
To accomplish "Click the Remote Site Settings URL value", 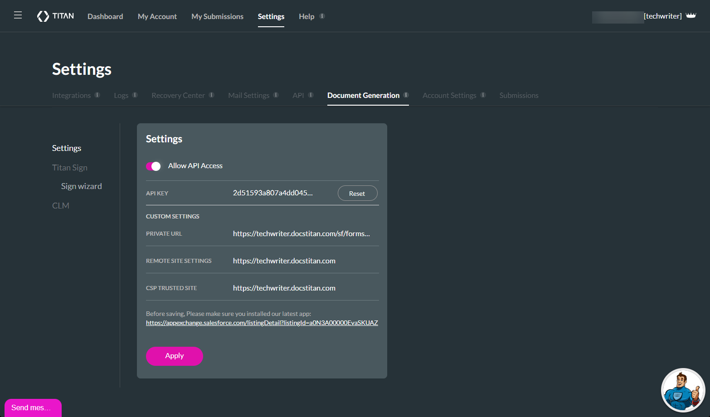I will (284, 261).
